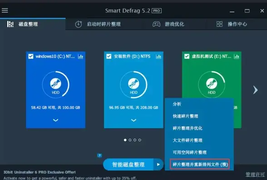Show next drives with the right arrow
This screenshot has width=267, height=180.
[255, 90]
